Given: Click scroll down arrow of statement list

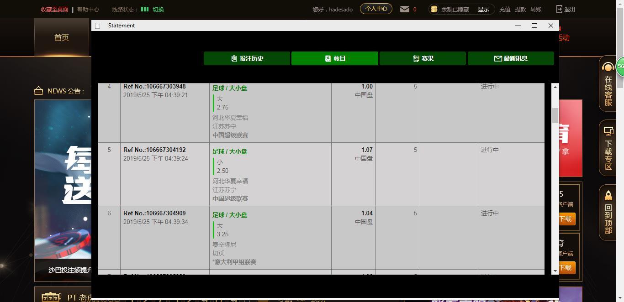Looking at the screenshot, I should [x=555, y=271].
